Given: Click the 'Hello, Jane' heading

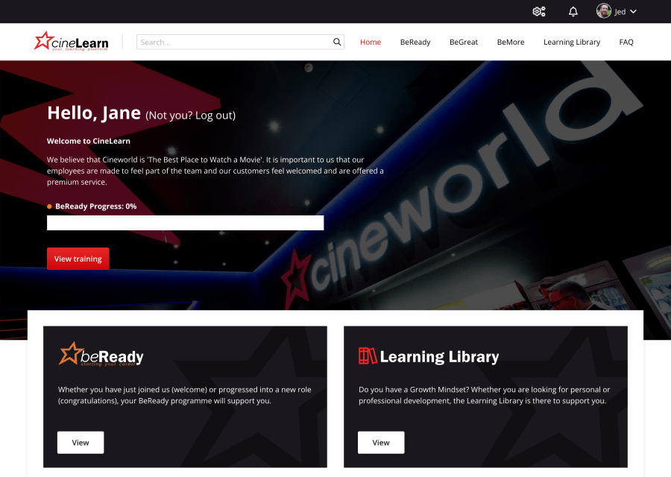Looking at the screenshot, I should [x=94, y=113].
